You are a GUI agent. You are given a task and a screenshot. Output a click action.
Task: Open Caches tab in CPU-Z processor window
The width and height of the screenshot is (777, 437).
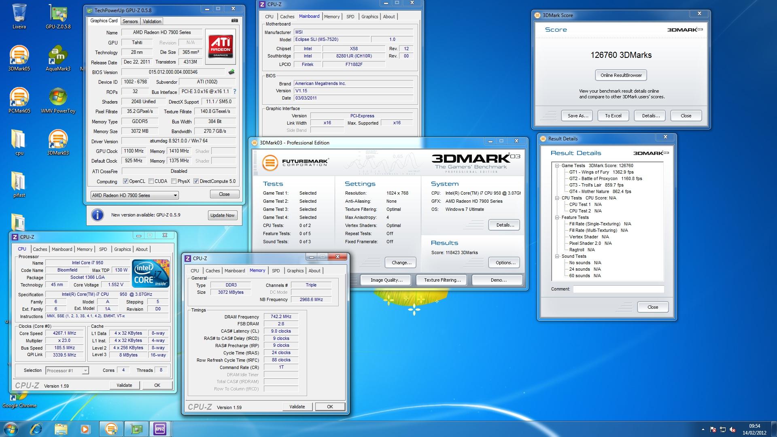(x=40, y=249)
